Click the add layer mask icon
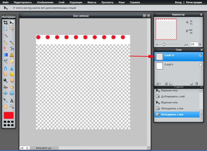The width and height of the screenshot is (207, 151). pos(166,84)
